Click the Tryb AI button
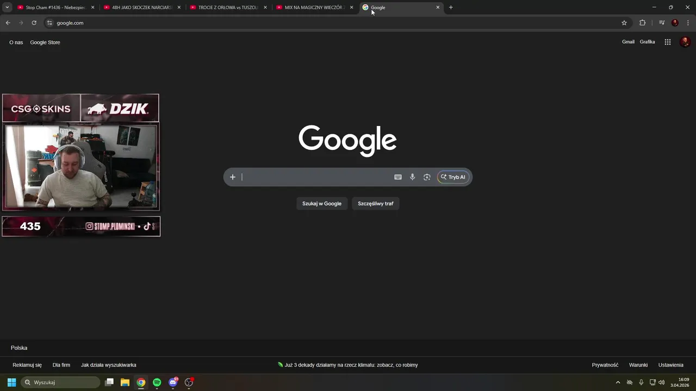The image size is (696, 391). point(453,177)
